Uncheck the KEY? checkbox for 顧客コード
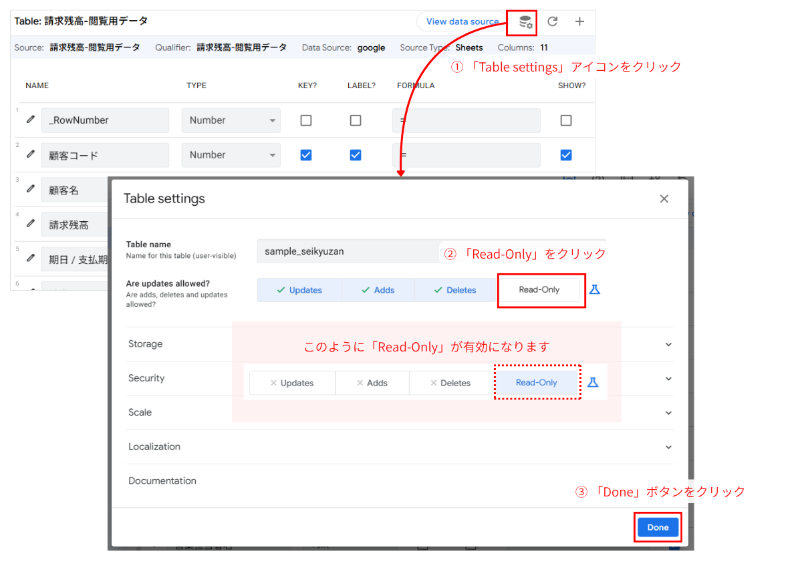The width and height of the screenshot is (802, 588). [305, 154]
